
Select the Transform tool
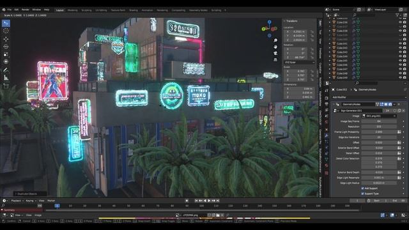coord(6,62)
